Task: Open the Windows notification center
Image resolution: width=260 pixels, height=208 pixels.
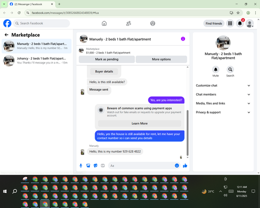Action: [x=253, y=191]
